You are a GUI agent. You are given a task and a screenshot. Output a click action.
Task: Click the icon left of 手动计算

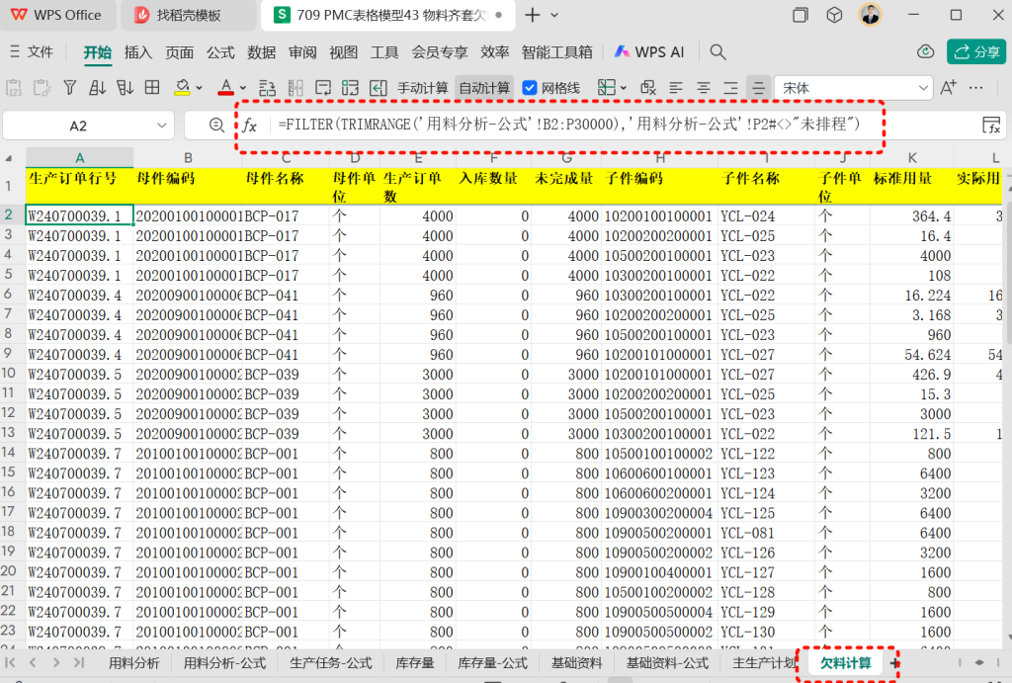click(x=379, y=88)
